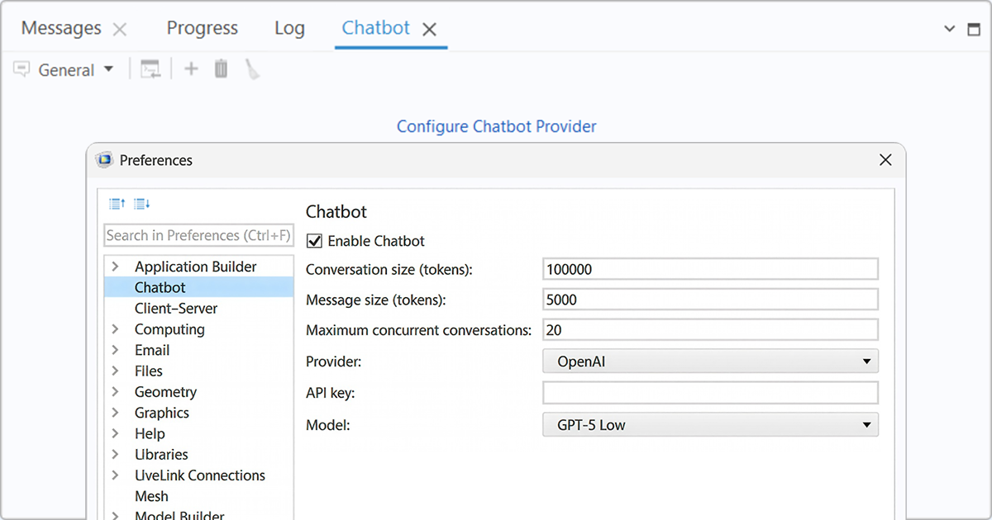The image size is (992, 520).
Task: Click the chat bubble icon beside General
Action: click(21, 69)
